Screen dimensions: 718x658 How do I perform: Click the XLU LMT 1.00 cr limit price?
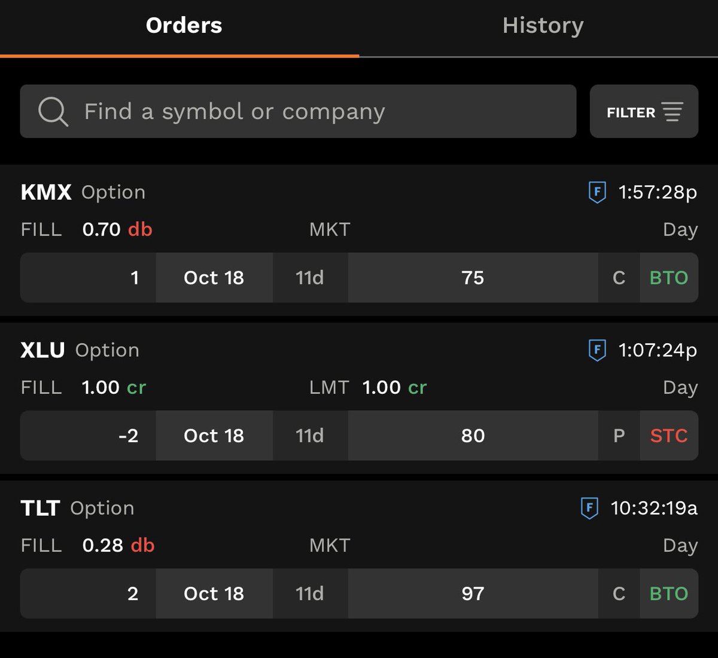tap(368, 387)
